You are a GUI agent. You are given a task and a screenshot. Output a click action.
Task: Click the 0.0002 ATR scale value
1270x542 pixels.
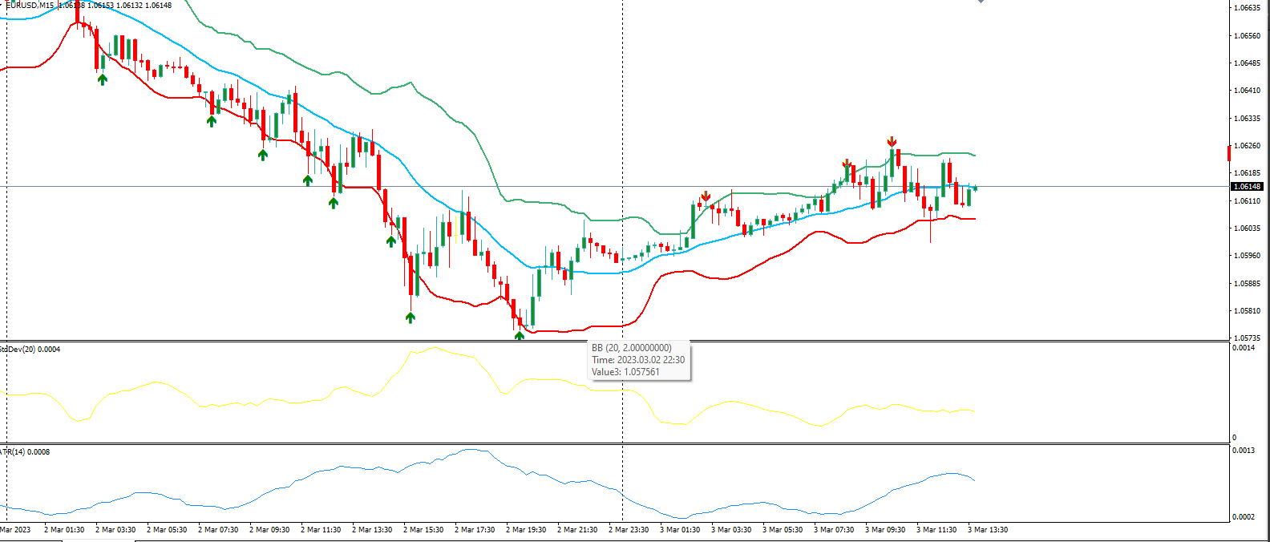(1244, 516)
